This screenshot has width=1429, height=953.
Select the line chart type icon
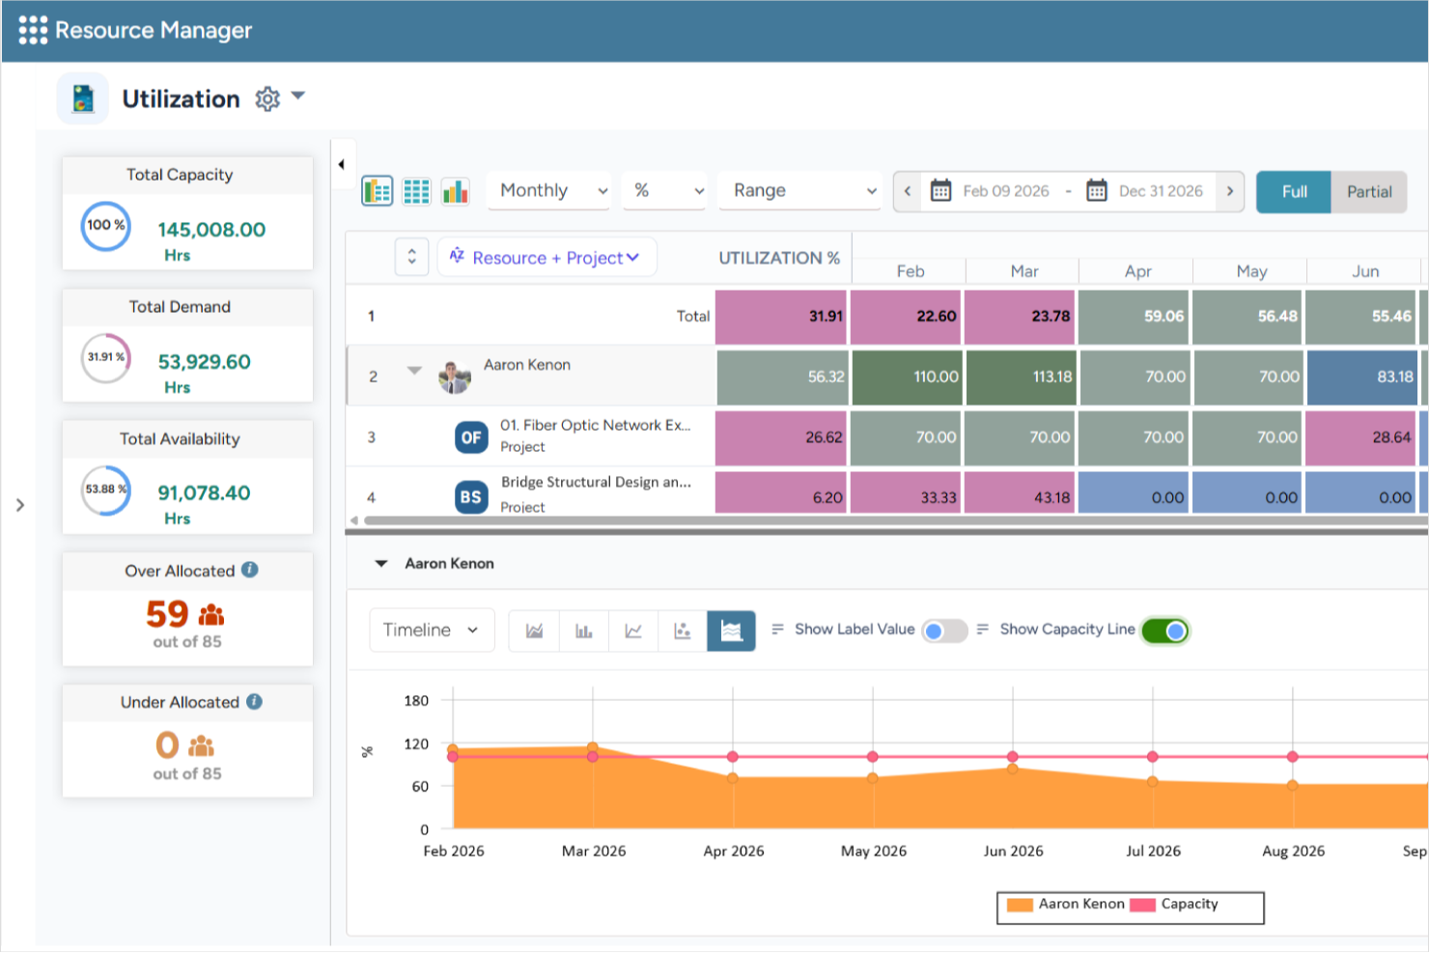pyautogui.click(x=633, y=631)
